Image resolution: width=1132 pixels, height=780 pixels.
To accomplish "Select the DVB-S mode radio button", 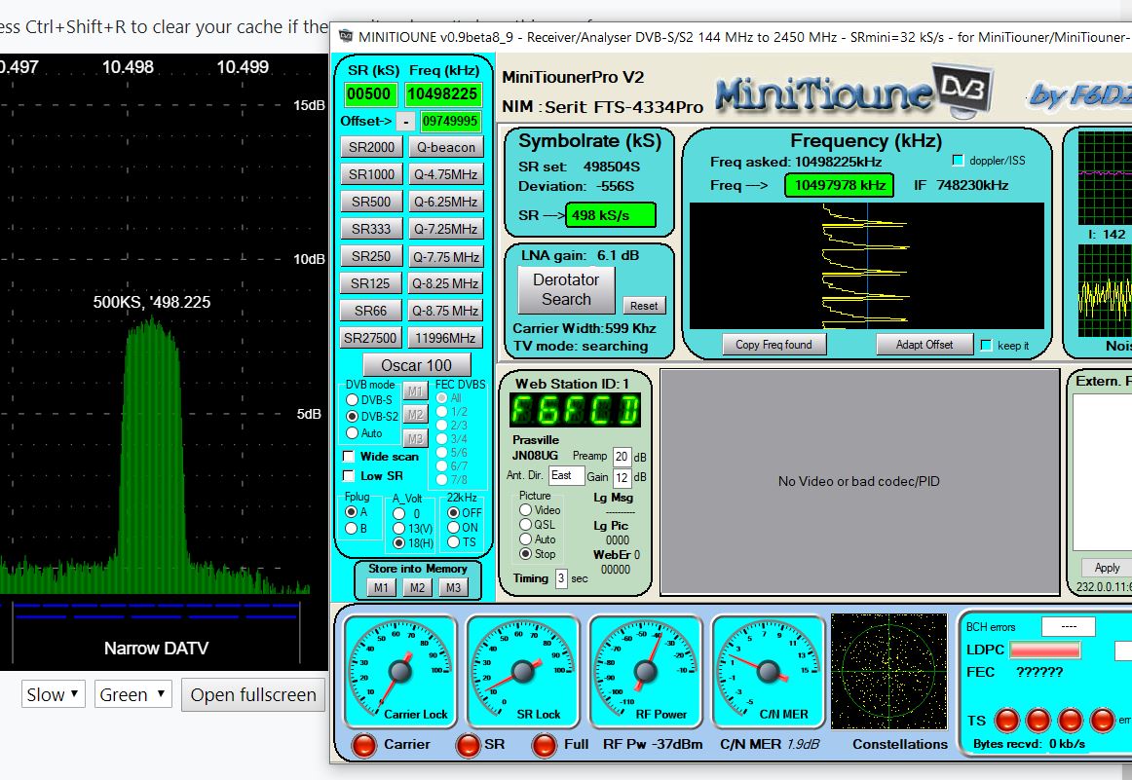I will 353,400.
